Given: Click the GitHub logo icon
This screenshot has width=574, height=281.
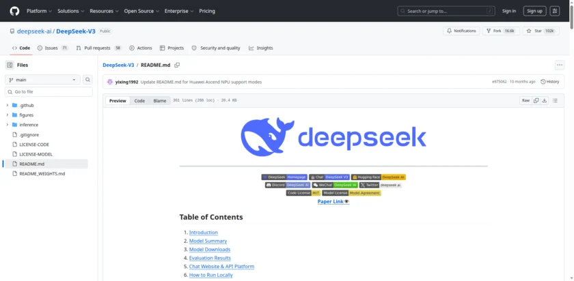Looking at the screenshot, I should tap(14, 11).
